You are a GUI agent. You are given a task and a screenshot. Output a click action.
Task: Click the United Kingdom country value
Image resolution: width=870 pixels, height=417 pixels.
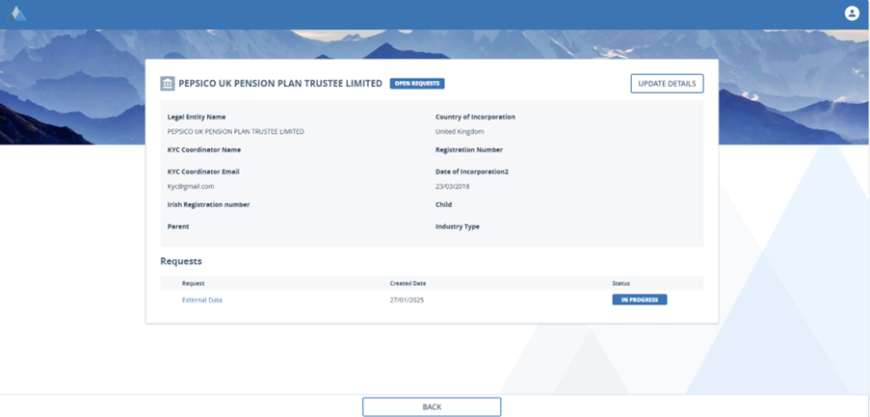[460, 131]
